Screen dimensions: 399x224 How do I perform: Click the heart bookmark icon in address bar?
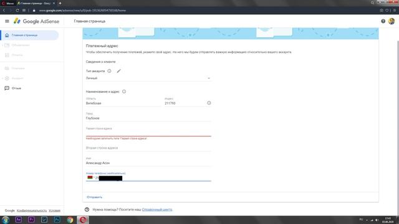click(x=387, y=11)
